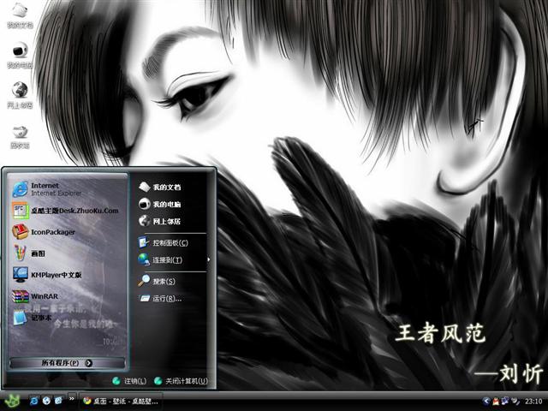Click 注销(L) log off button
The height and width of the screenshot is (411, 548).
click(129, 381)
